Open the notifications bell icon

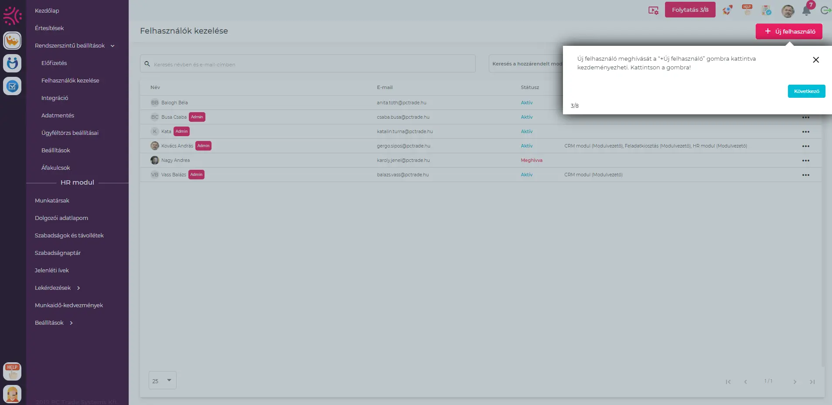click(806, 11)
